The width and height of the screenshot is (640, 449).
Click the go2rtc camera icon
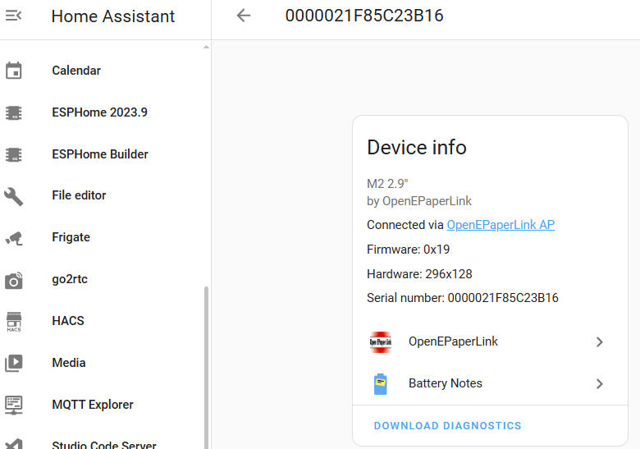13,281
